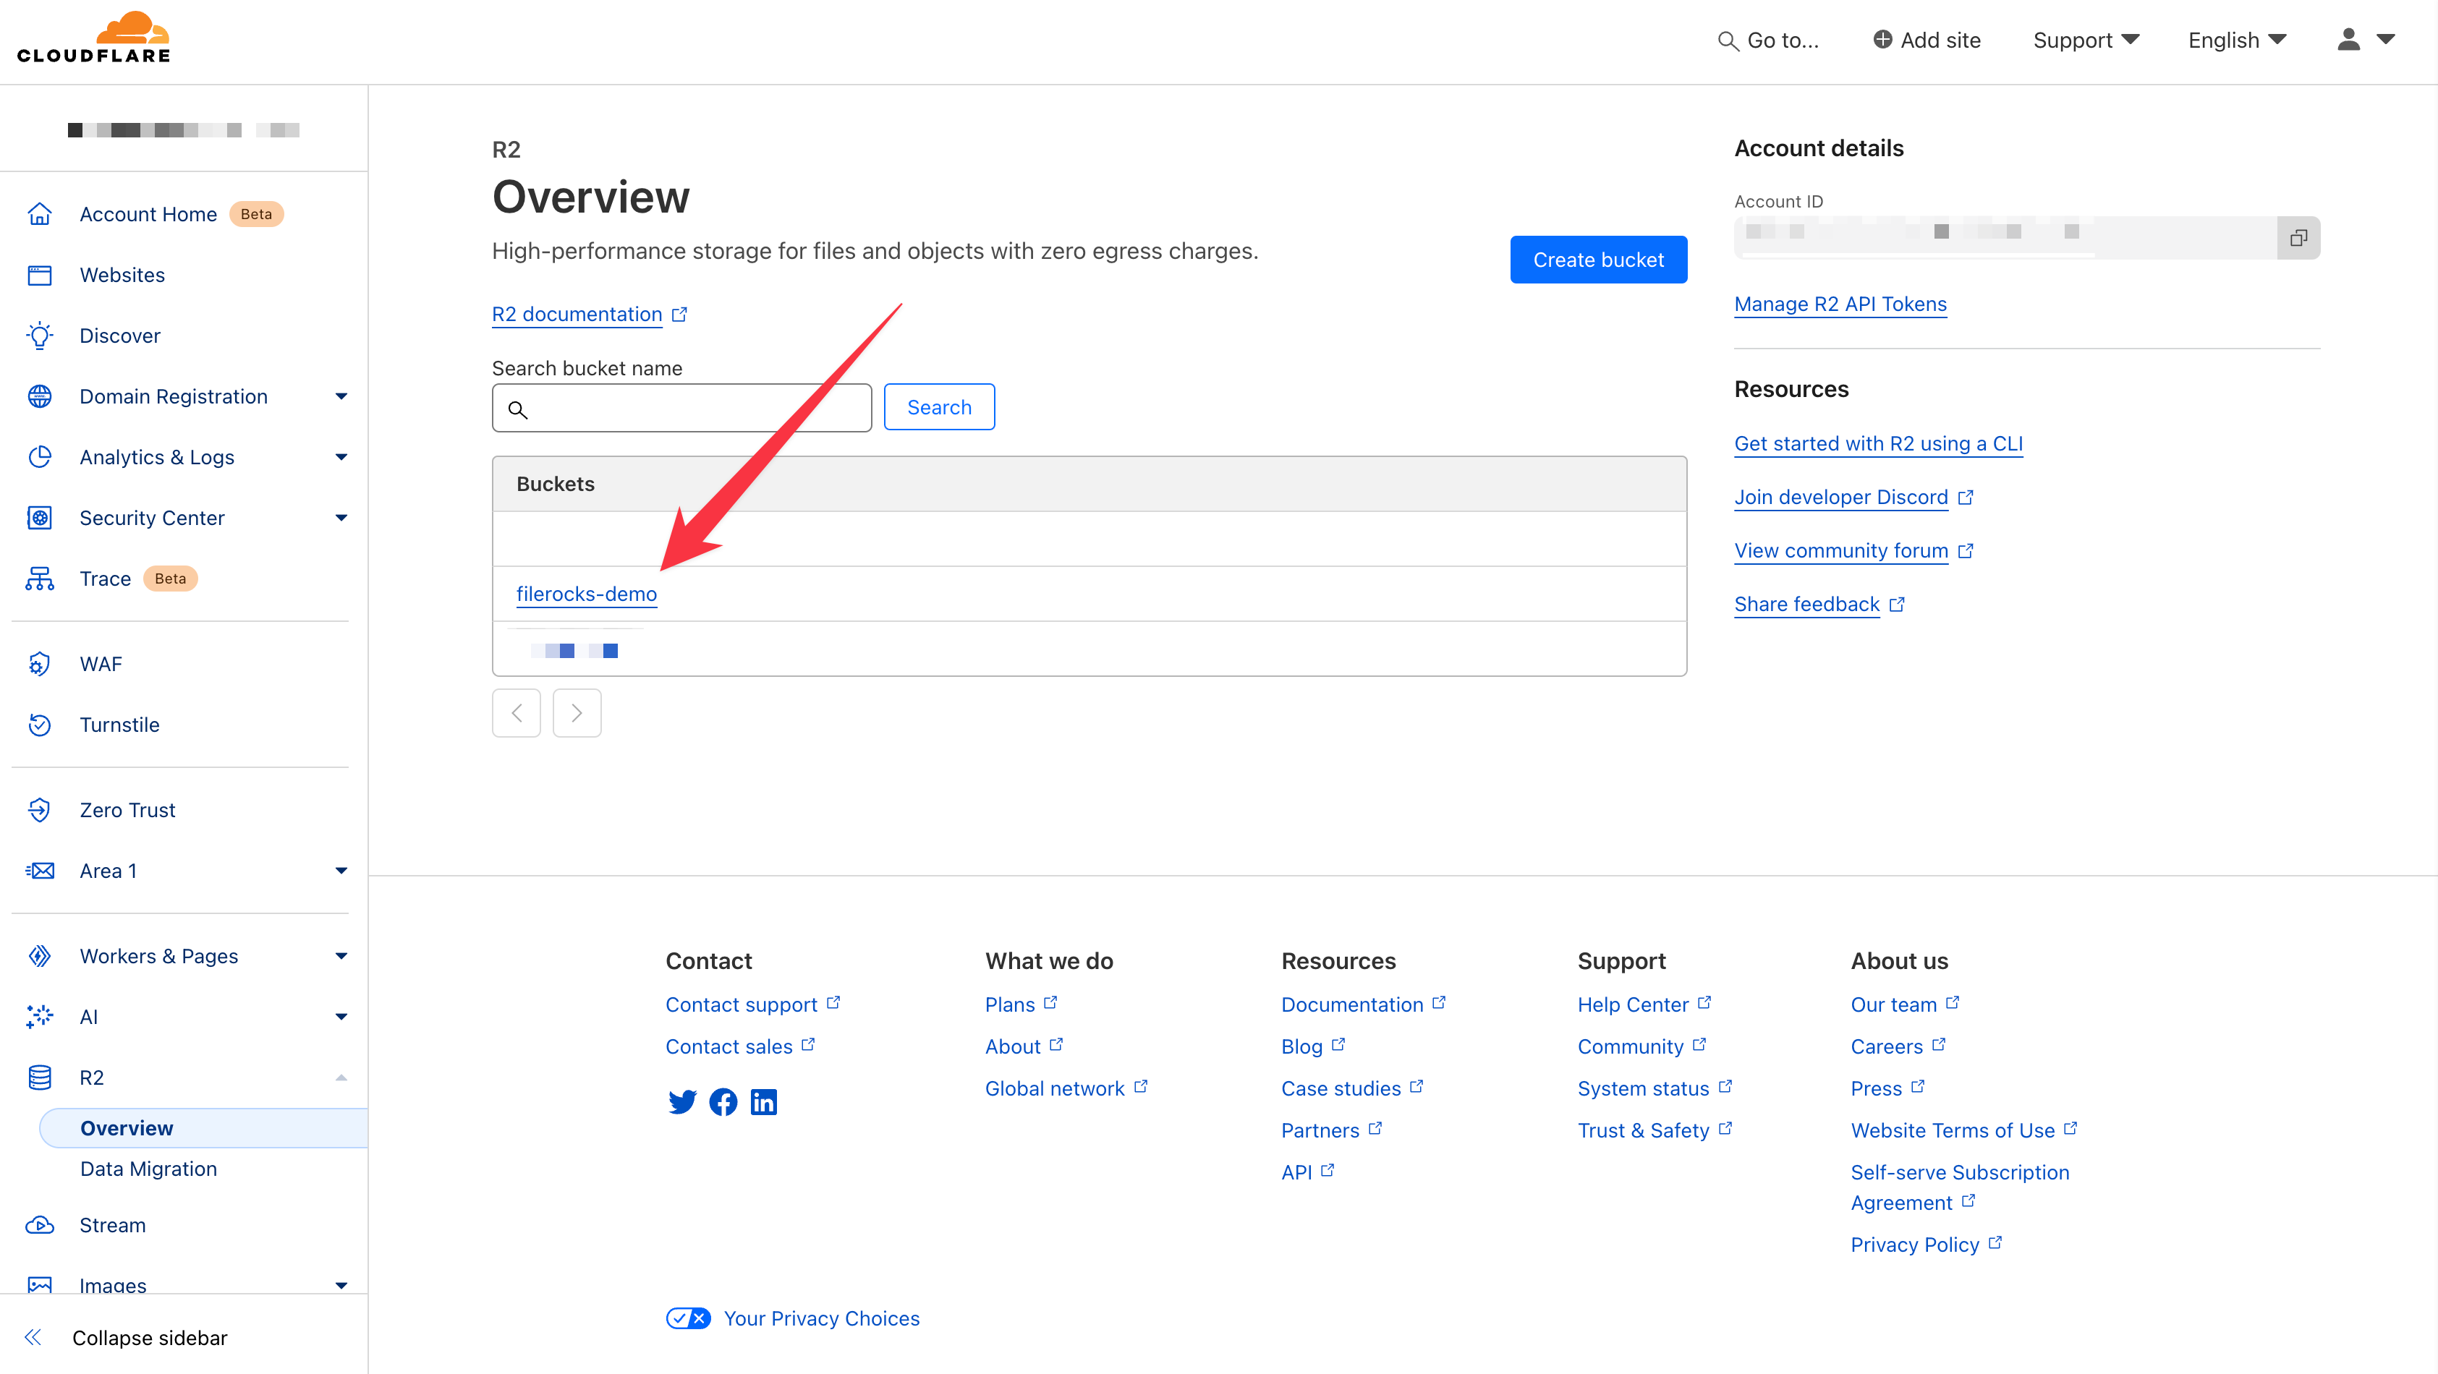Click the Security Center icon

[x=40, y=518]
